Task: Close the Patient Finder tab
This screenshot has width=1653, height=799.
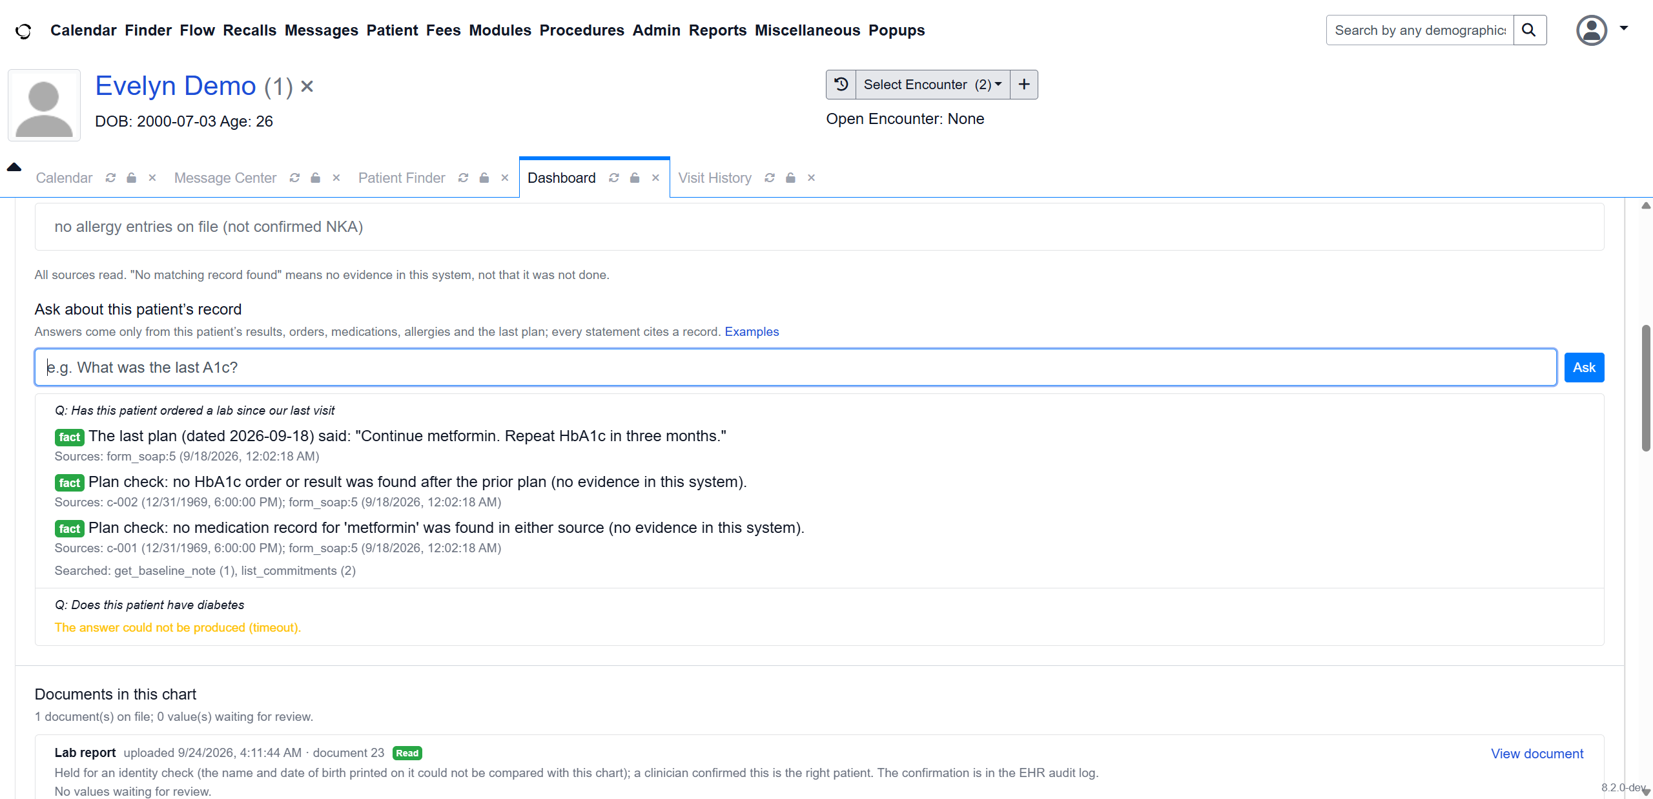Action: coord(505,178)
